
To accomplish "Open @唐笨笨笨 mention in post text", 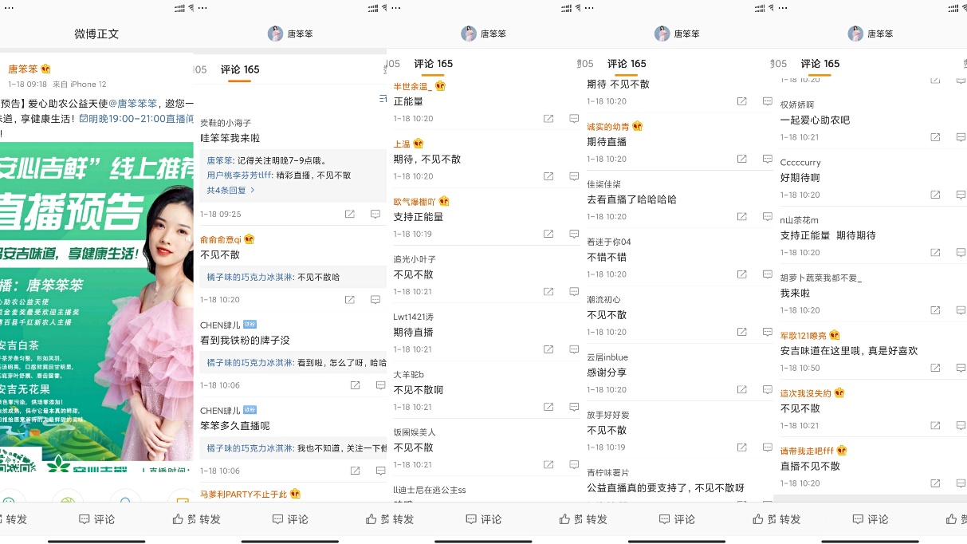I will pos(133,103).
